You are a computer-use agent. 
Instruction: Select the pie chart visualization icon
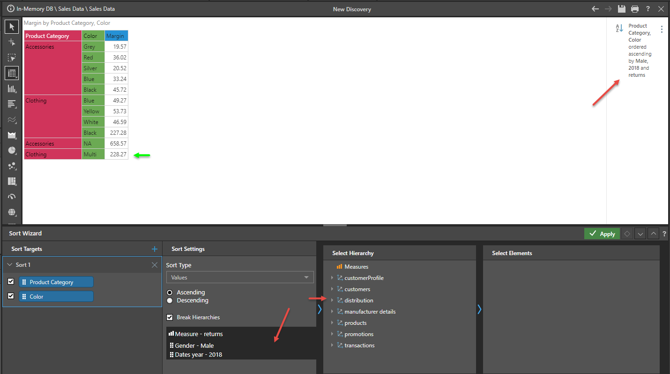click(12, 150)
